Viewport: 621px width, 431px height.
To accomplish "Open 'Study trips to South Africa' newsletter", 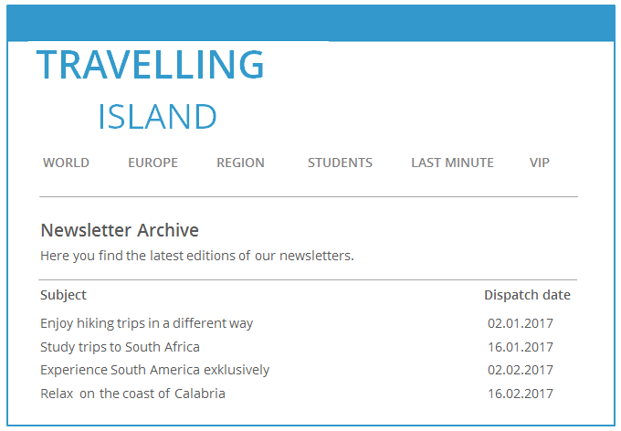I will pyautogui.click(x=120, y=347).
